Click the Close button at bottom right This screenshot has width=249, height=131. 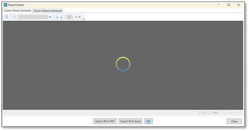(234, 121)
